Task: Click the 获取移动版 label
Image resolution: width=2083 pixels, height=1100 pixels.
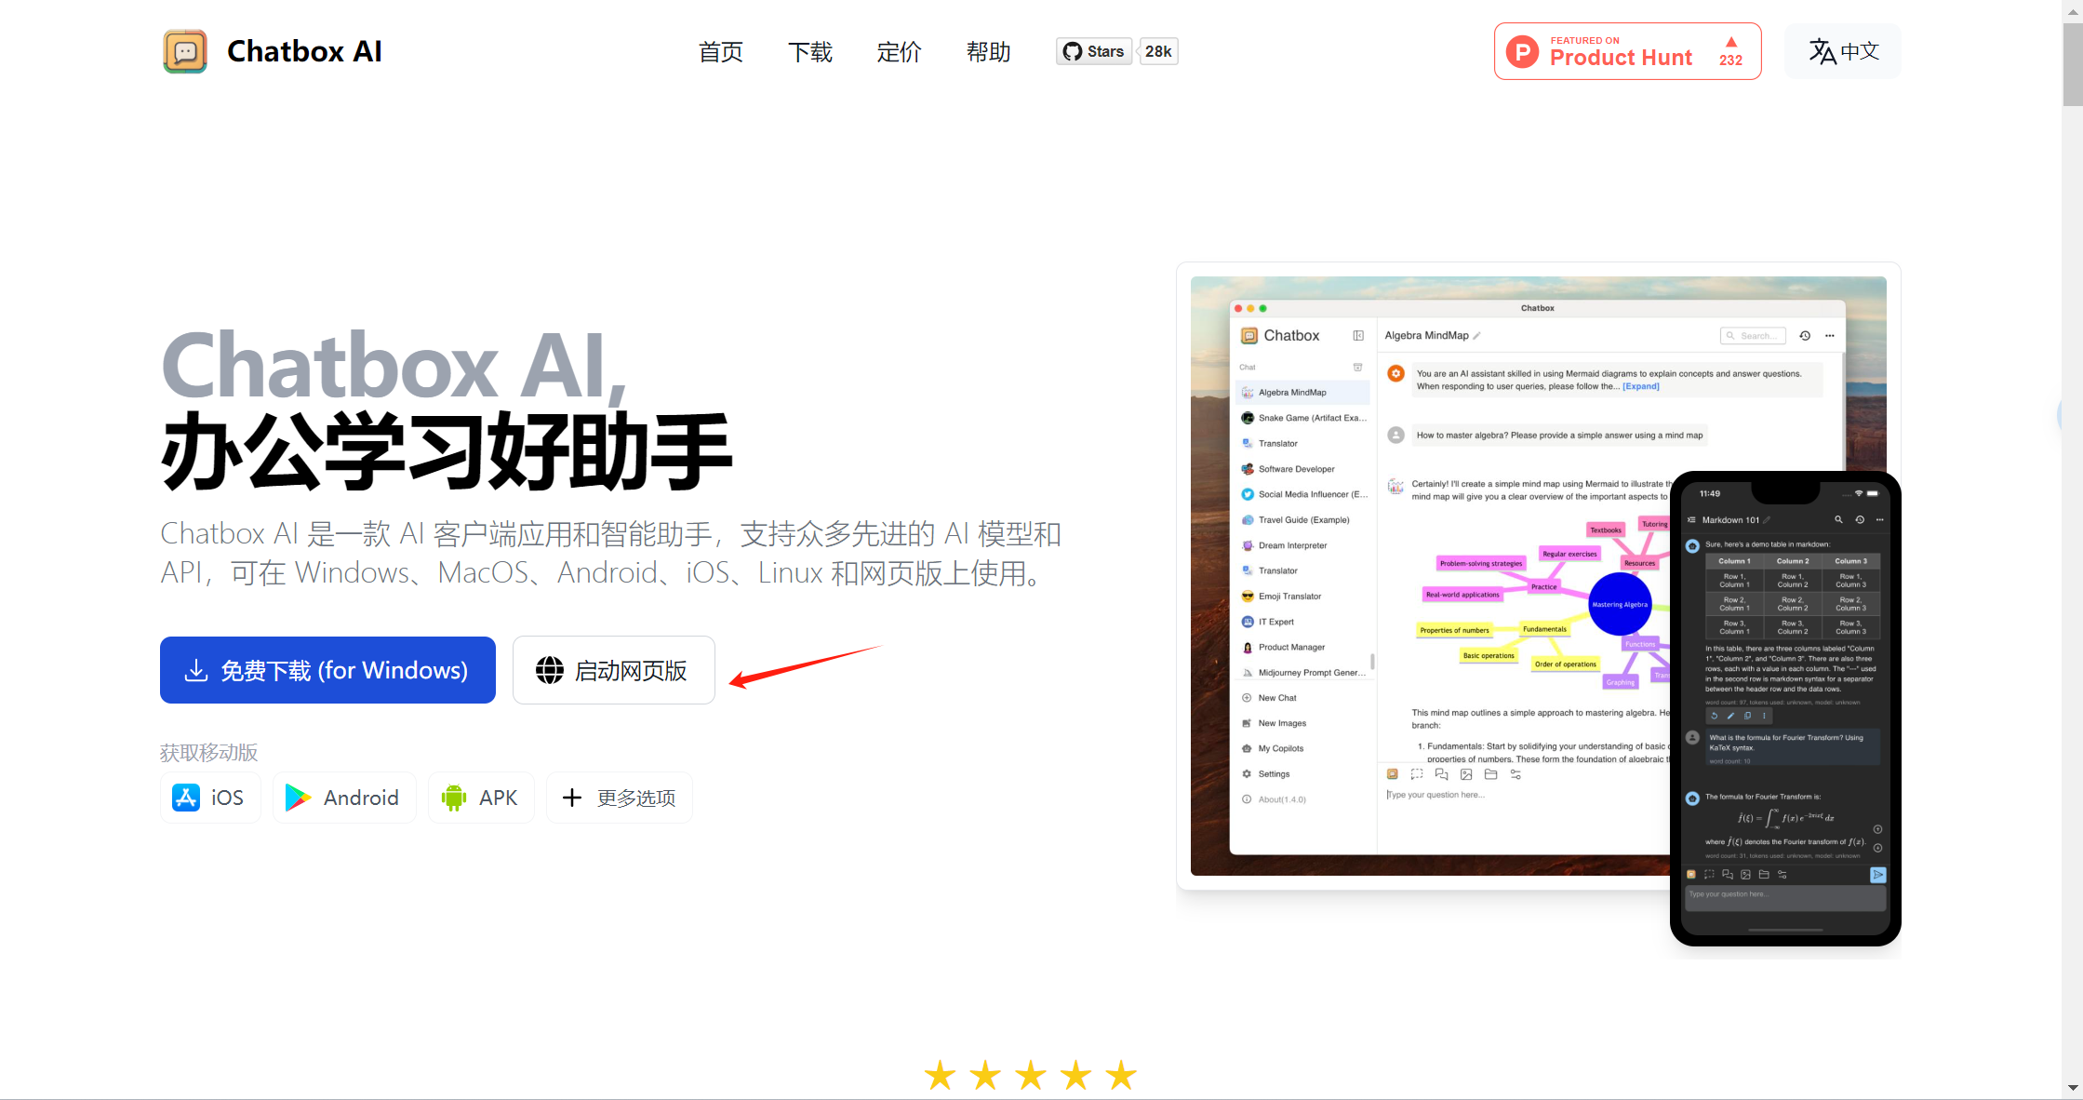Action: point(208,752)
